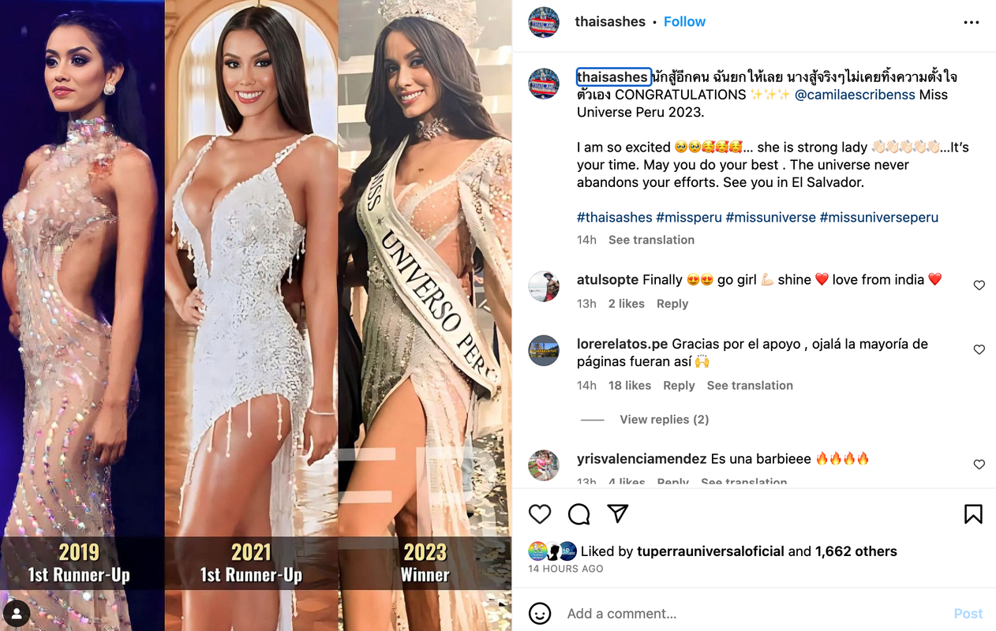996x631 pixels.
Task: Reply to atulsopte's comment
Action: pos(672,304)
